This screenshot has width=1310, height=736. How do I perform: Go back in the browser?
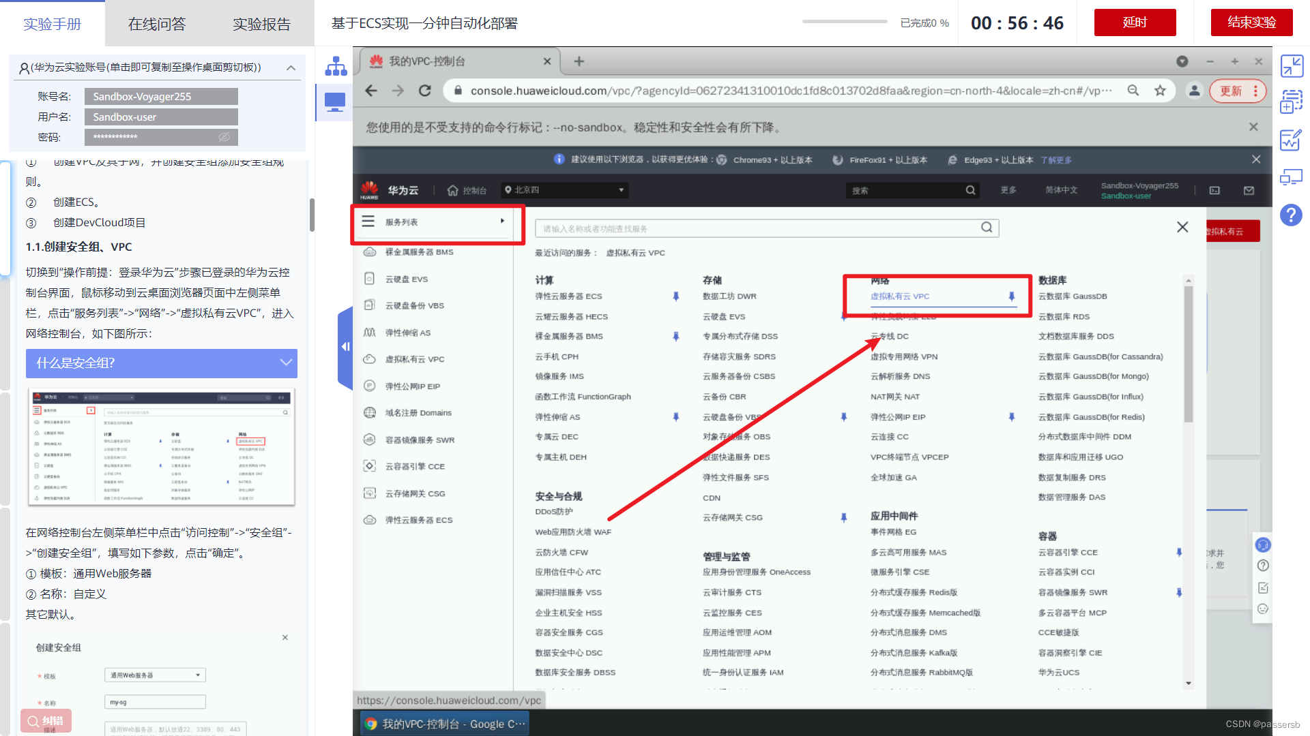coord(371,91)
